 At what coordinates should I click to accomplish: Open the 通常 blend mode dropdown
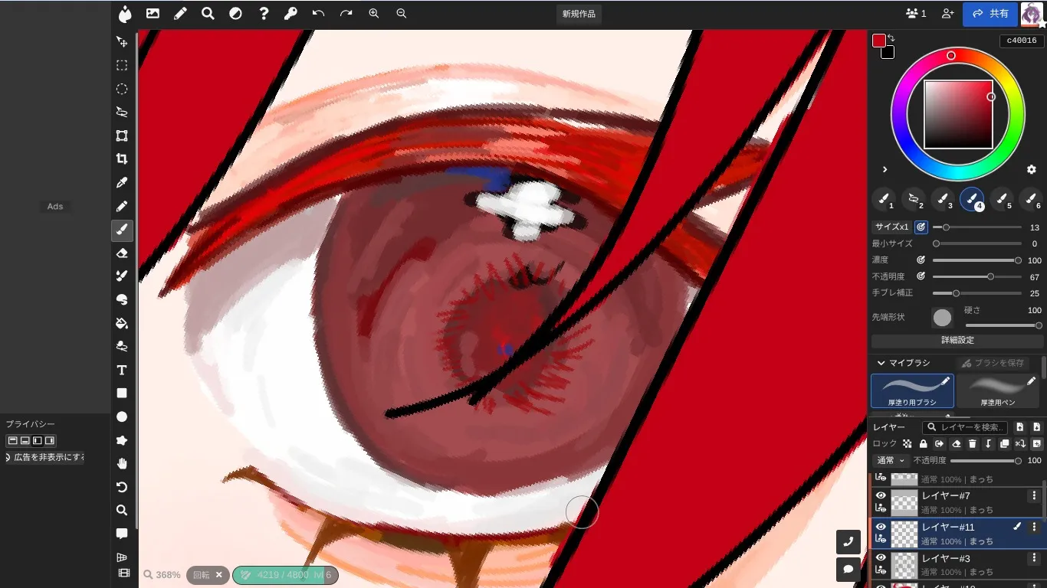pyautogui.click(x=890, y=461)
